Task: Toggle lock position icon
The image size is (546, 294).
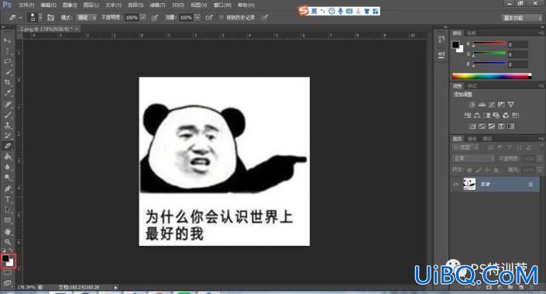Action: (x=487, y=170)
